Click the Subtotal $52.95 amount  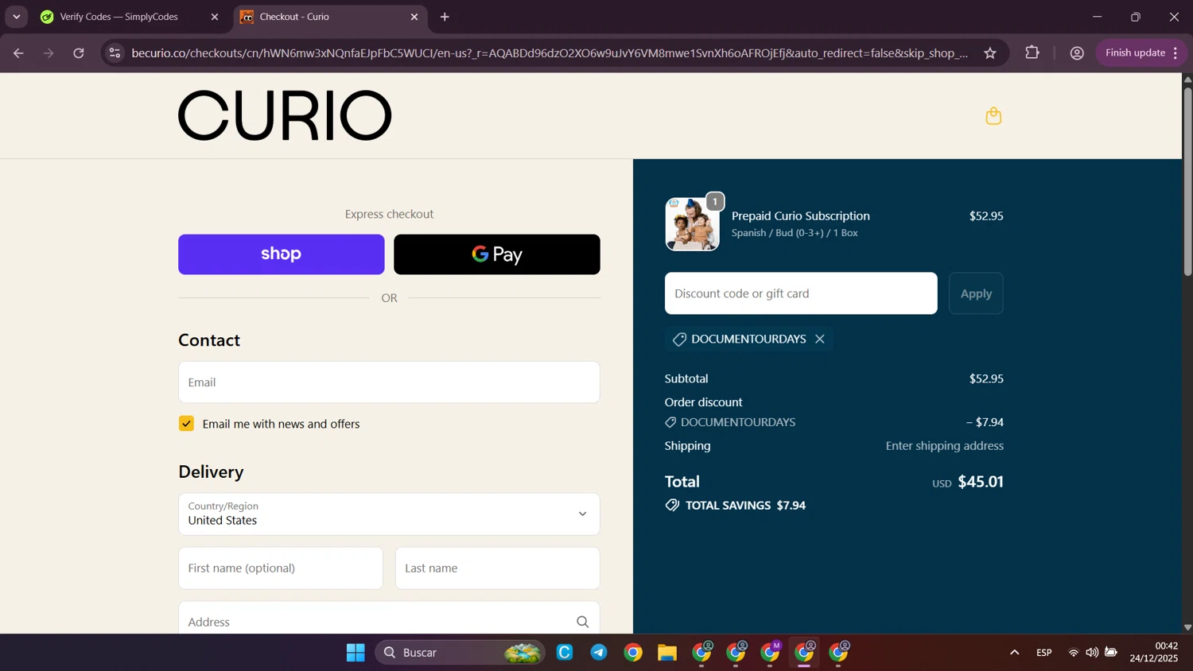click(x=986, y=378)
